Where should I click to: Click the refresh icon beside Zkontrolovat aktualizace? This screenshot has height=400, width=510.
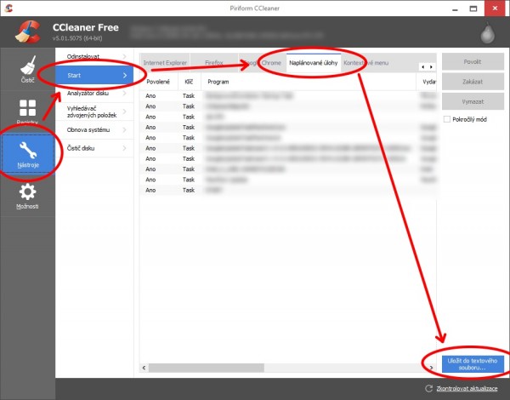click(x=429, y=389)
